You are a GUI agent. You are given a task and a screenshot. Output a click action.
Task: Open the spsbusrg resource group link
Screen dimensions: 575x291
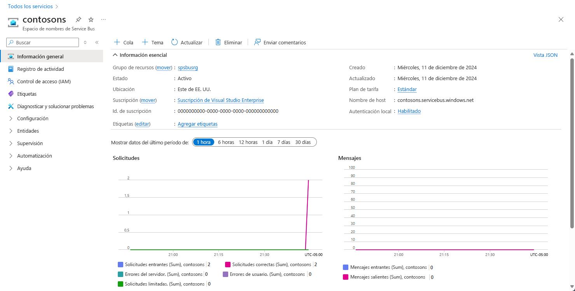click(x=188, y=67)
